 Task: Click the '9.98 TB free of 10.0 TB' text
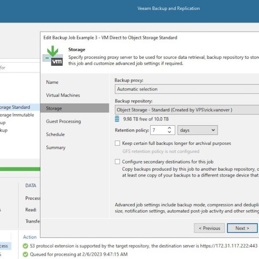point(146,119)
